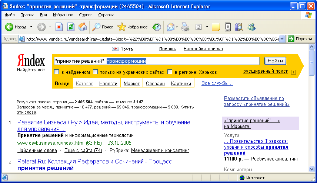The width and height of the screenshot is (317, 183).
Task: Open the Mail button dropdown arrow
Action: pyautogui.click(x=177, y=27)
